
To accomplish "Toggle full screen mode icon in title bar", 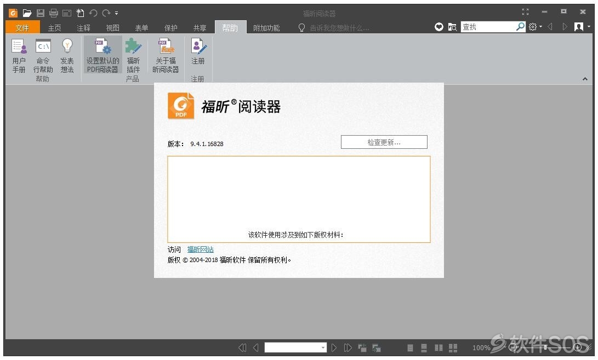I will [x=526, y=12].
